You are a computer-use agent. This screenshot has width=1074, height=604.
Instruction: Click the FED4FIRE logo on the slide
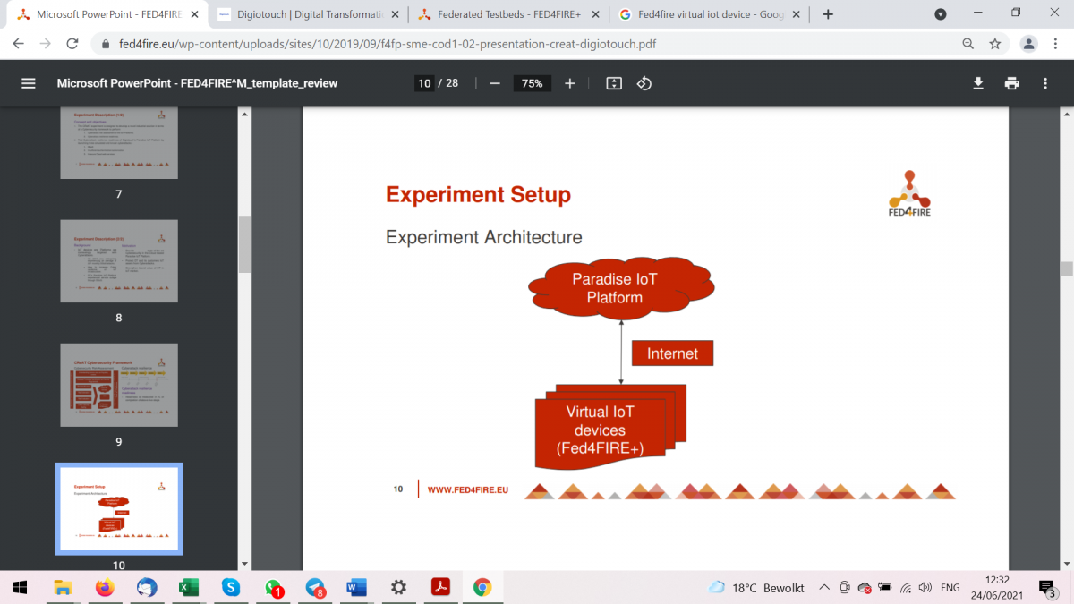[909, 192]
